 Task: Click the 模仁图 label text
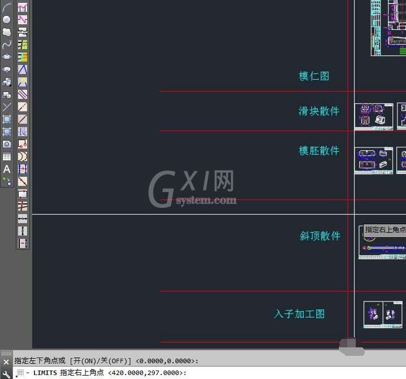314,76
